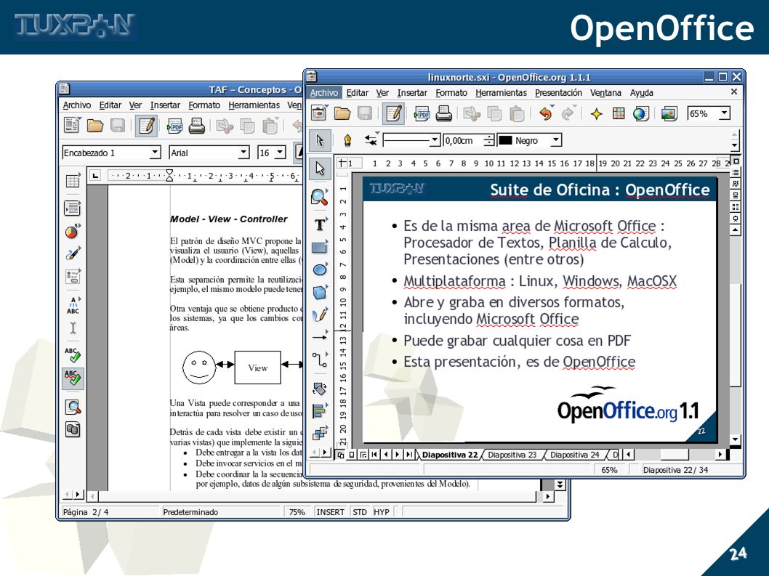Open the 65% zoom dropdown in Impress
The image size is (769, 576).
pos(725,114)
